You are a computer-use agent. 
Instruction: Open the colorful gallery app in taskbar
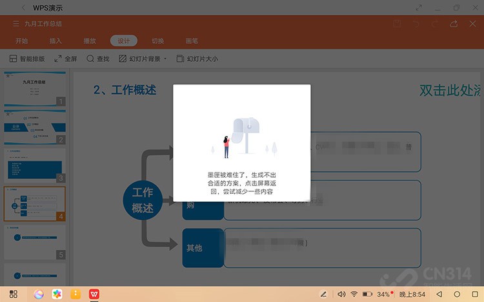[x=57, y=294]
